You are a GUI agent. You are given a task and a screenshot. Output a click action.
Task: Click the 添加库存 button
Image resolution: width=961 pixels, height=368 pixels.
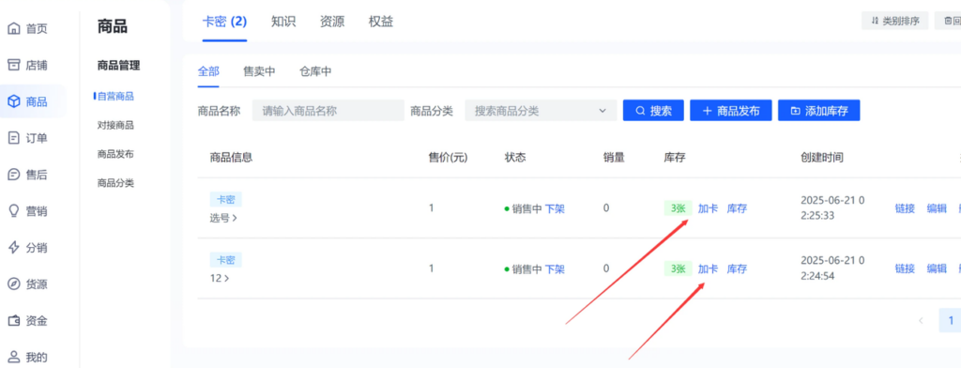click(x=819, y=111)
